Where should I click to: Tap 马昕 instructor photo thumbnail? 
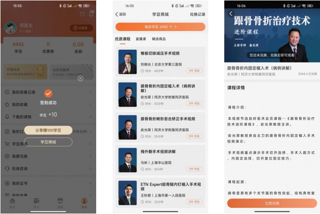point(128,160)
